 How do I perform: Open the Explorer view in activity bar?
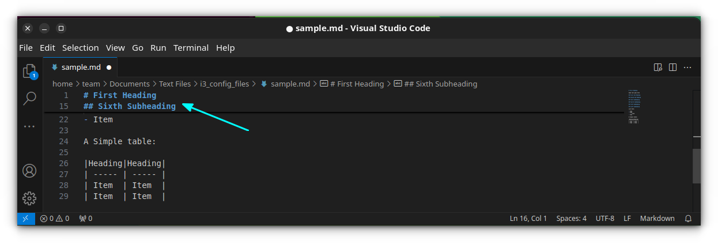point(29,71)
